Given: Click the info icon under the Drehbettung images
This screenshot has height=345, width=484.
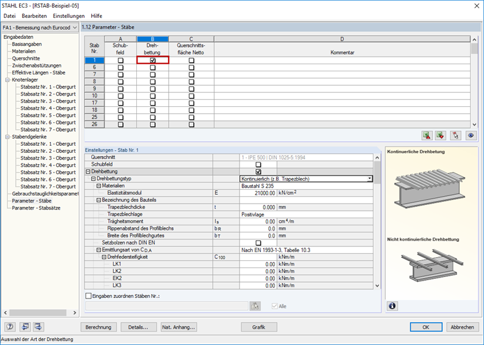Looking at the screenshot, I should [x=392, y=306].
